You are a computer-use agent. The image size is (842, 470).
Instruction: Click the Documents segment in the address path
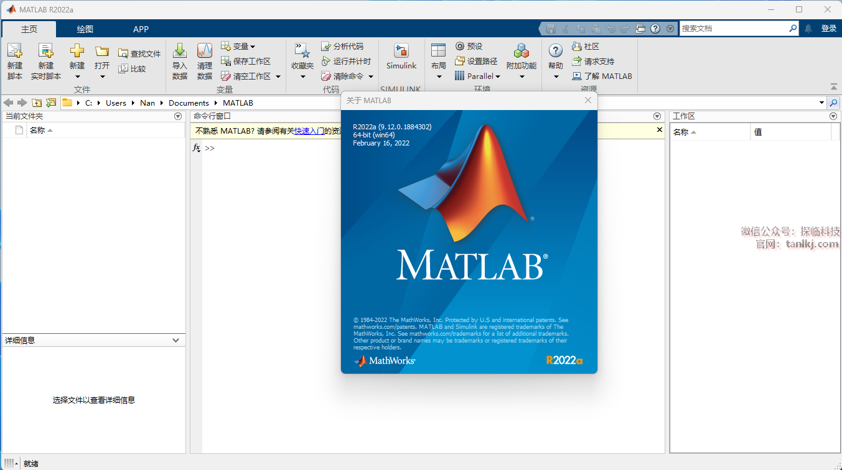[189, 103]
